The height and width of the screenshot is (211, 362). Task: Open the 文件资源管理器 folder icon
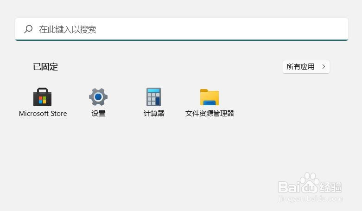pos(210,97)
